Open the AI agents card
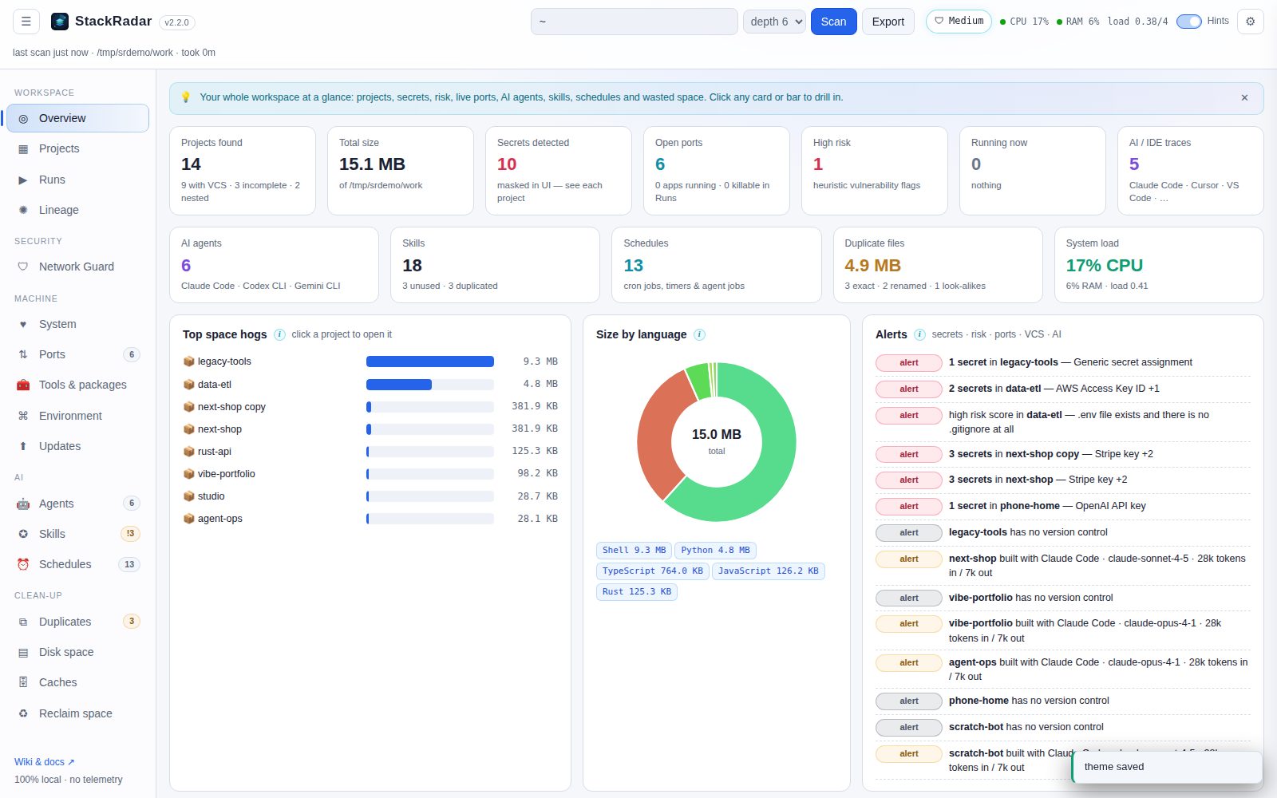 274,265
